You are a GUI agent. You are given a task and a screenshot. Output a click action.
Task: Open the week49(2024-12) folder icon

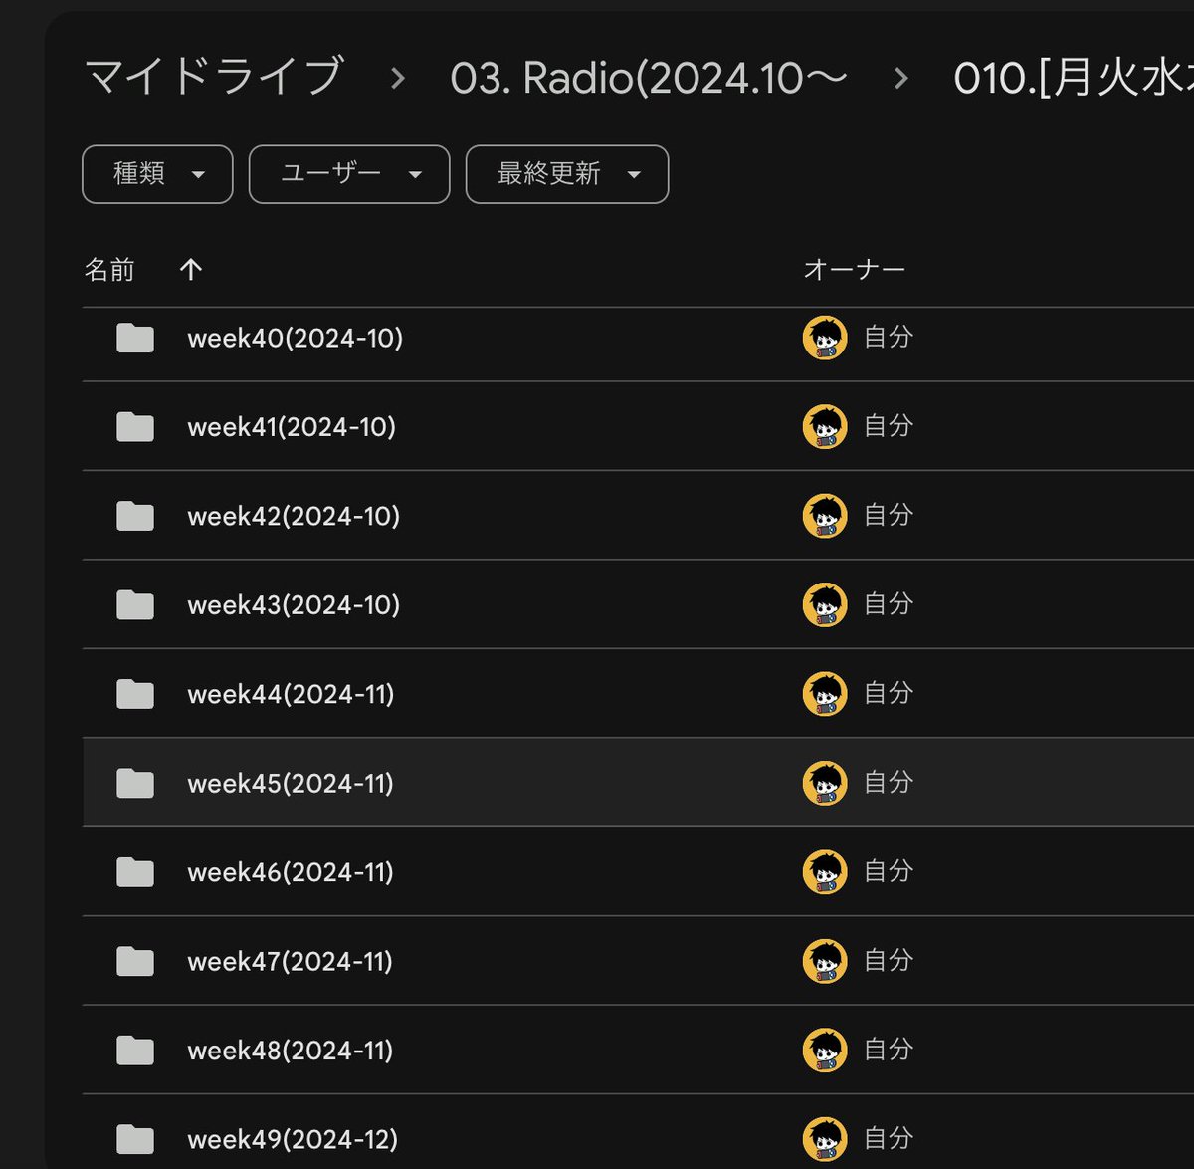(x=135, y=1139)
